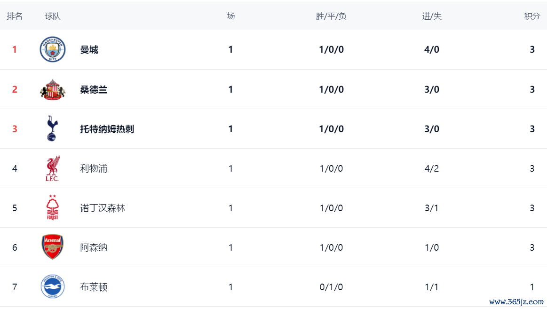Click the Arsenal cannon crest
The height and width of the screenshot is (309, 547).
(x=52, y=247)
